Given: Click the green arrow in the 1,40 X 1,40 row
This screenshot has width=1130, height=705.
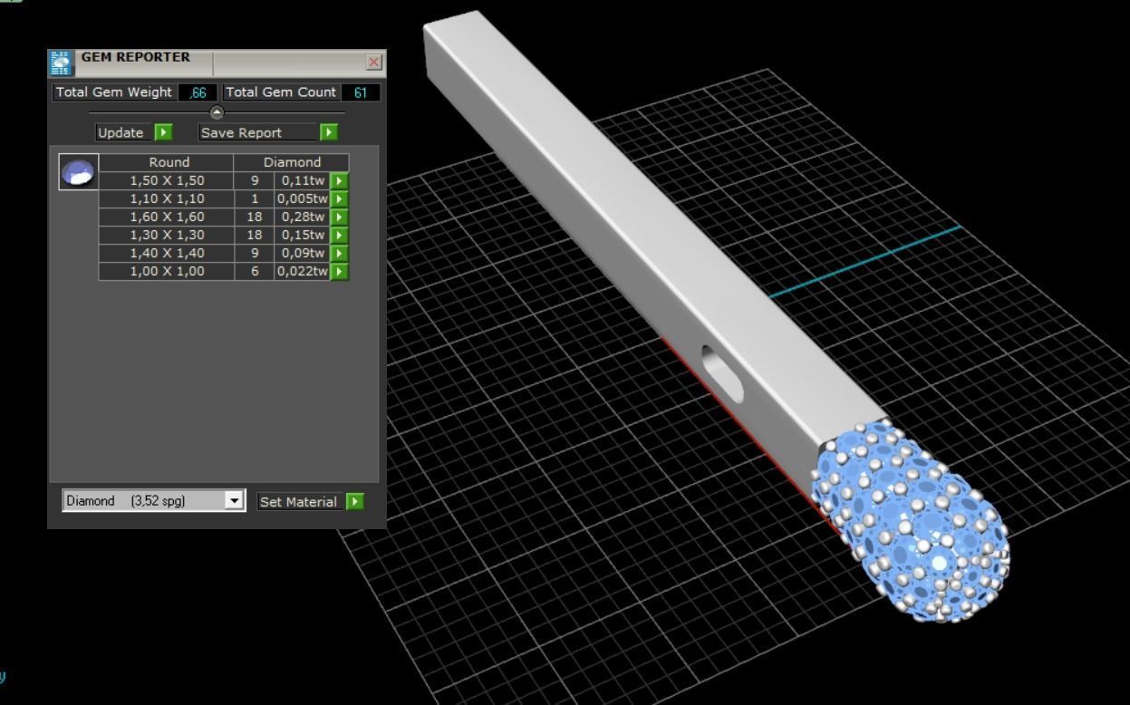Looking at the screenshot, I should coord(340,253).
